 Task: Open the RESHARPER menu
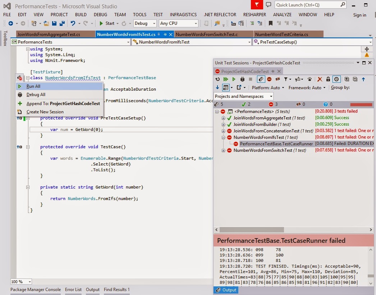point(255,15)
